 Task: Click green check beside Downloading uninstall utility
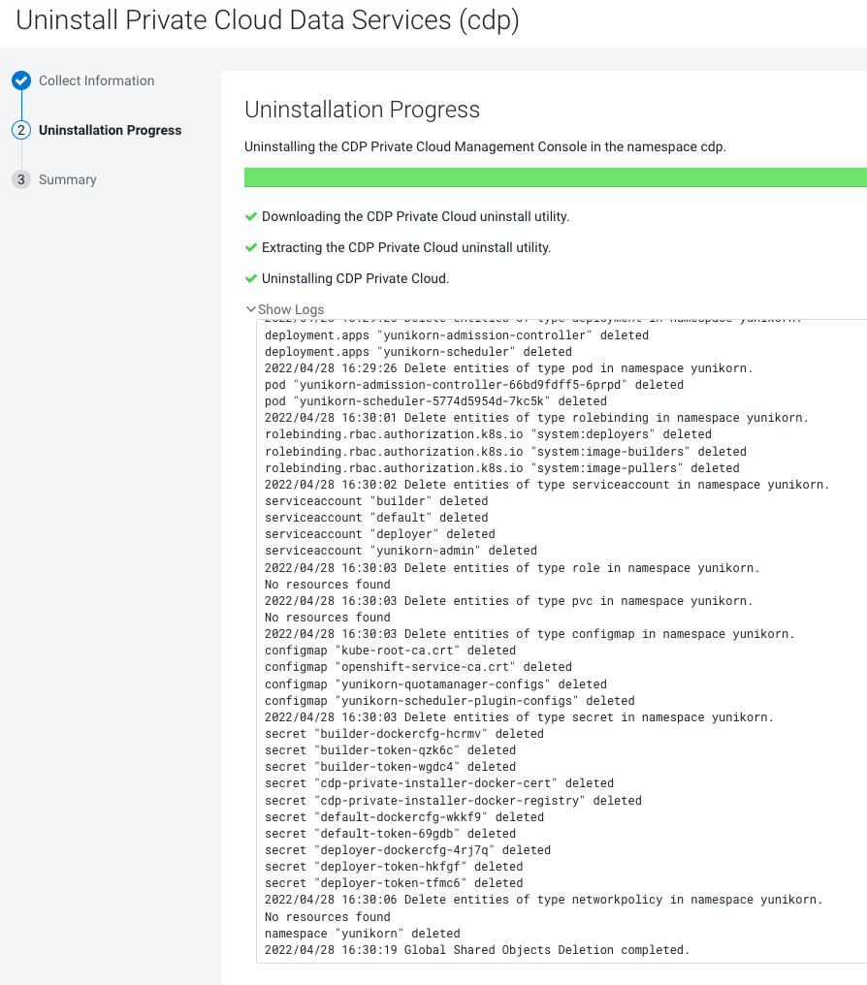[251, 216]
